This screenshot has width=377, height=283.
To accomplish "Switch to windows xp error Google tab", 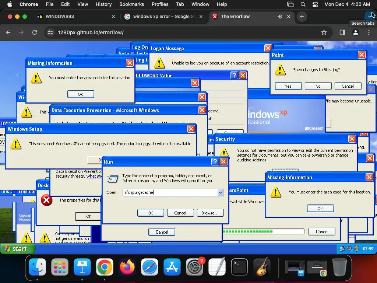I will 163,17.
